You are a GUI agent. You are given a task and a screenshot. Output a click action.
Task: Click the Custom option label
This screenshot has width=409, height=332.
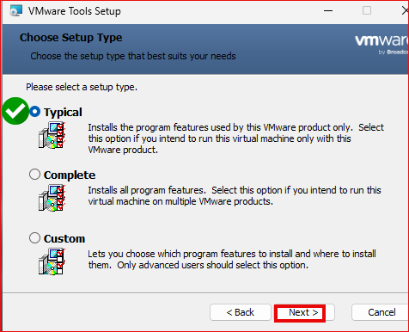click(x=64, y=238)
